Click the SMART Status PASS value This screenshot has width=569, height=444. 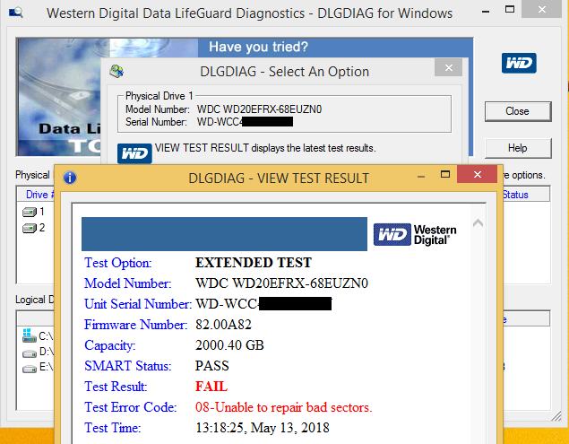[212, 366]
